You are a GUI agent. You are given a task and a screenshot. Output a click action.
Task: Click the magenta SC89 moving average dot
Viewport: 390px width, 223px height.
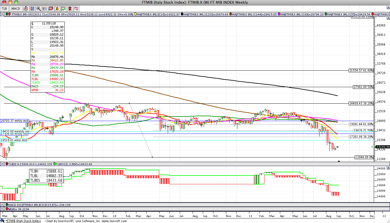tap(279, 14)
